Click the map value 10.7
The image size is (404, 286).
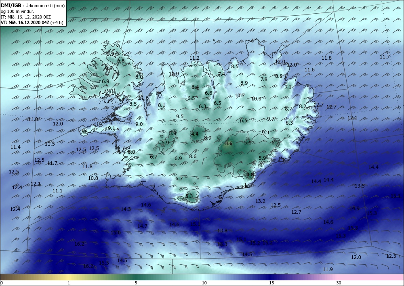(240, 96)
